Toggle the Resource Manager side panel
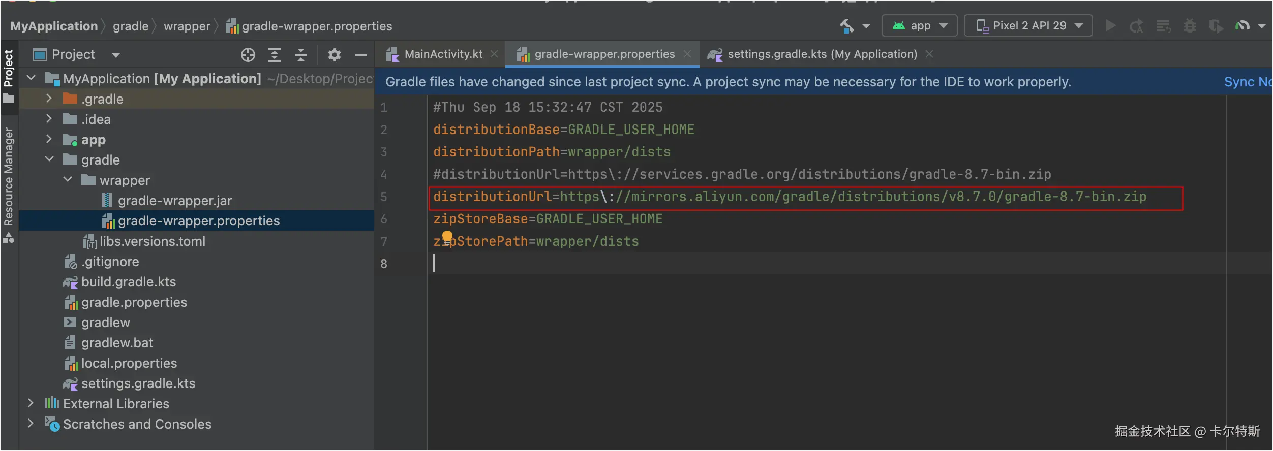 [9, 183]
